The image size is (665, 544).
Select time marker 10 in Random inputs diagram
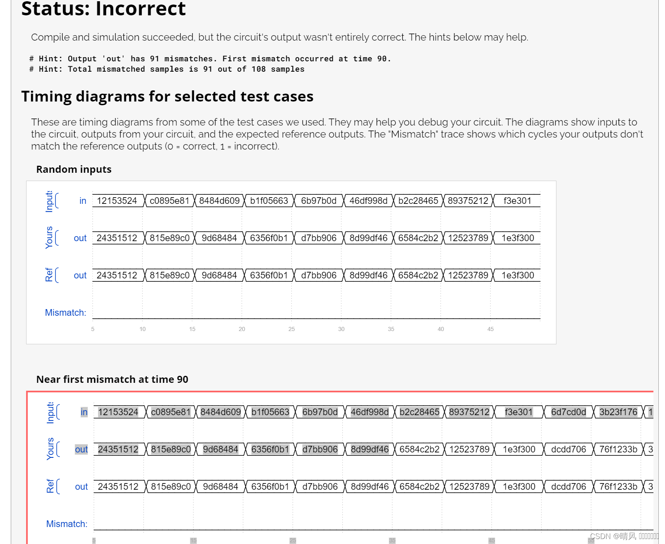click(x=143, y=329)
